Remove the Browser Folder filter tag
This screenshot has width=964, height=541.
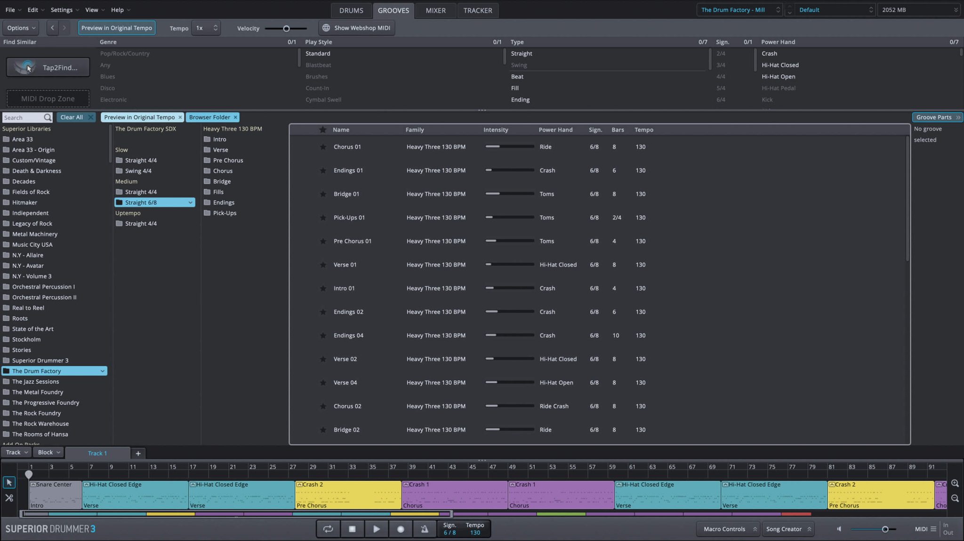point(235,118)
